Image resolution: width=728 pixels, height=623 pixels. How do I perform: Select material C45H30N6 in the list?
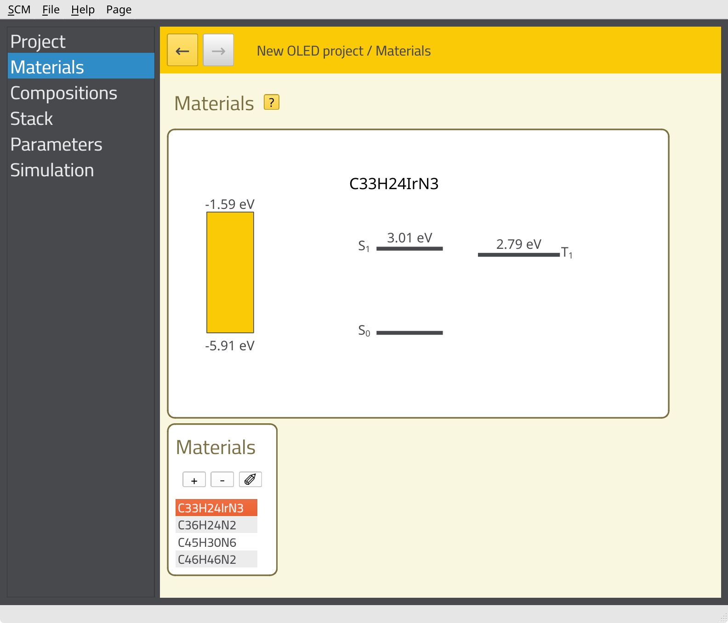[207, 543]
